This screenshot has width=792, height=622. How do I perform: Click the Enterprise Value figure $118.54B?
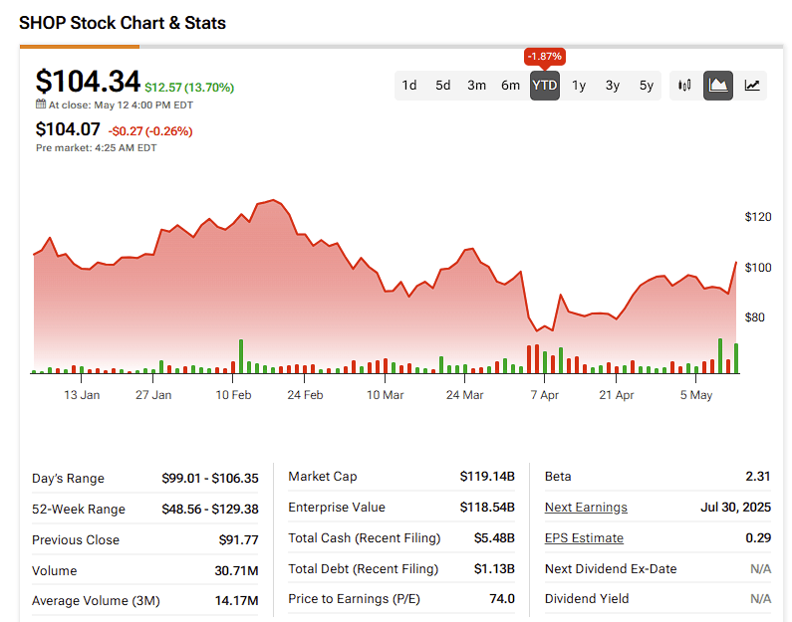pos(487,507)
